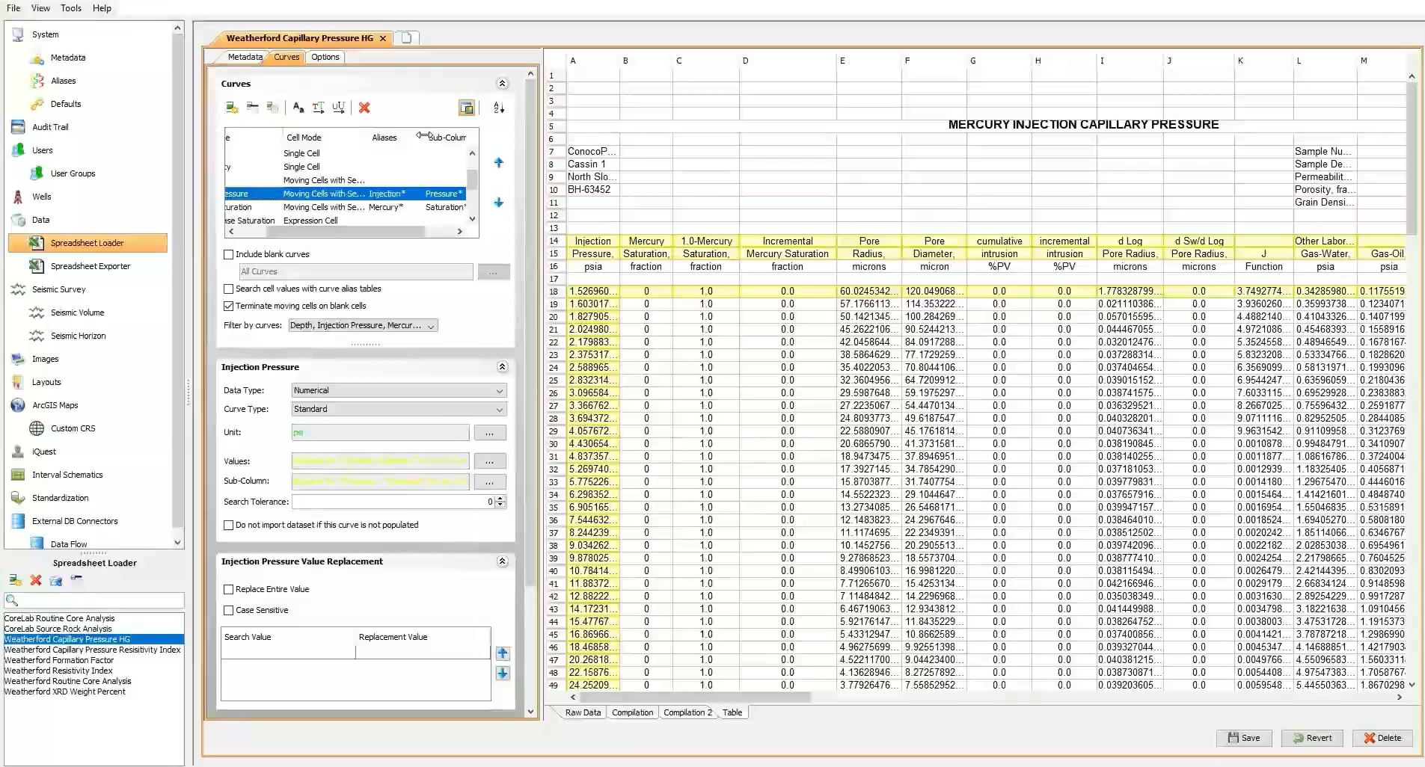Image resolution: width=1425 pixels, height=767 pixels.
Task: Click the A-Z sort curves icon
Action: coord(499,108)
